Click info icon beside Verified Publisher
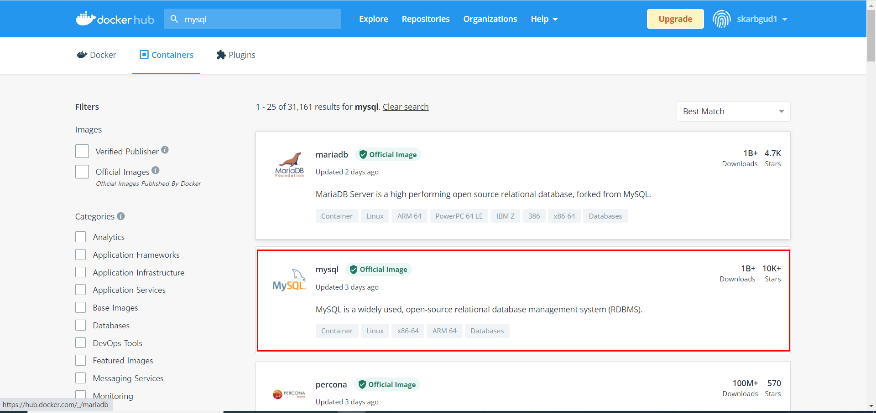876x413 pixels. pos(165,150)
